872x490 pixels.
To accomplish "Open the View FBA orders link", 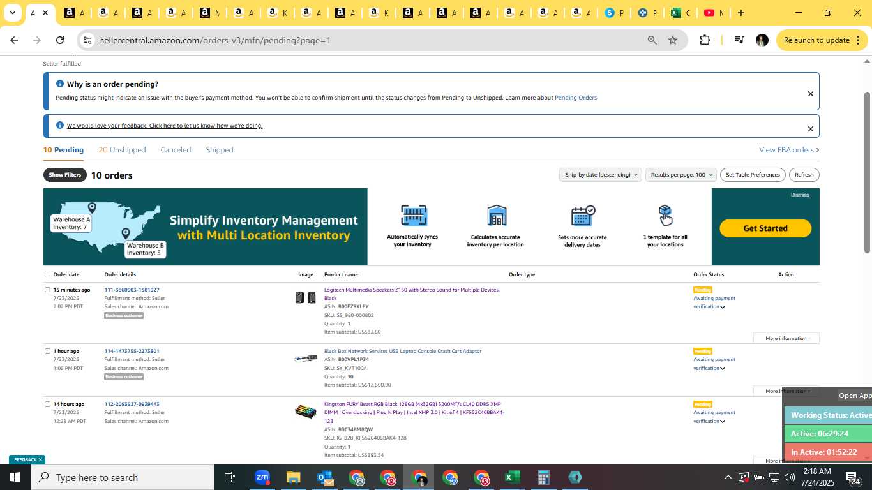I will tap(789, 150).
